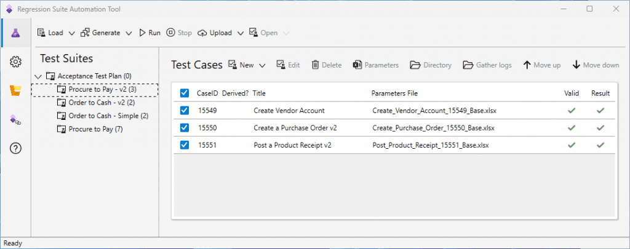Image resolution: width=630 pixels, height=249 pixels.
Task: Expand the Generate dropdown arrow
Action: (x=129, y=33)
